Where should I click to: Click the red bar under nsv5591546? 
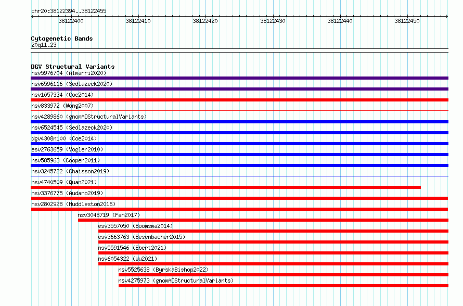point(274,253)
